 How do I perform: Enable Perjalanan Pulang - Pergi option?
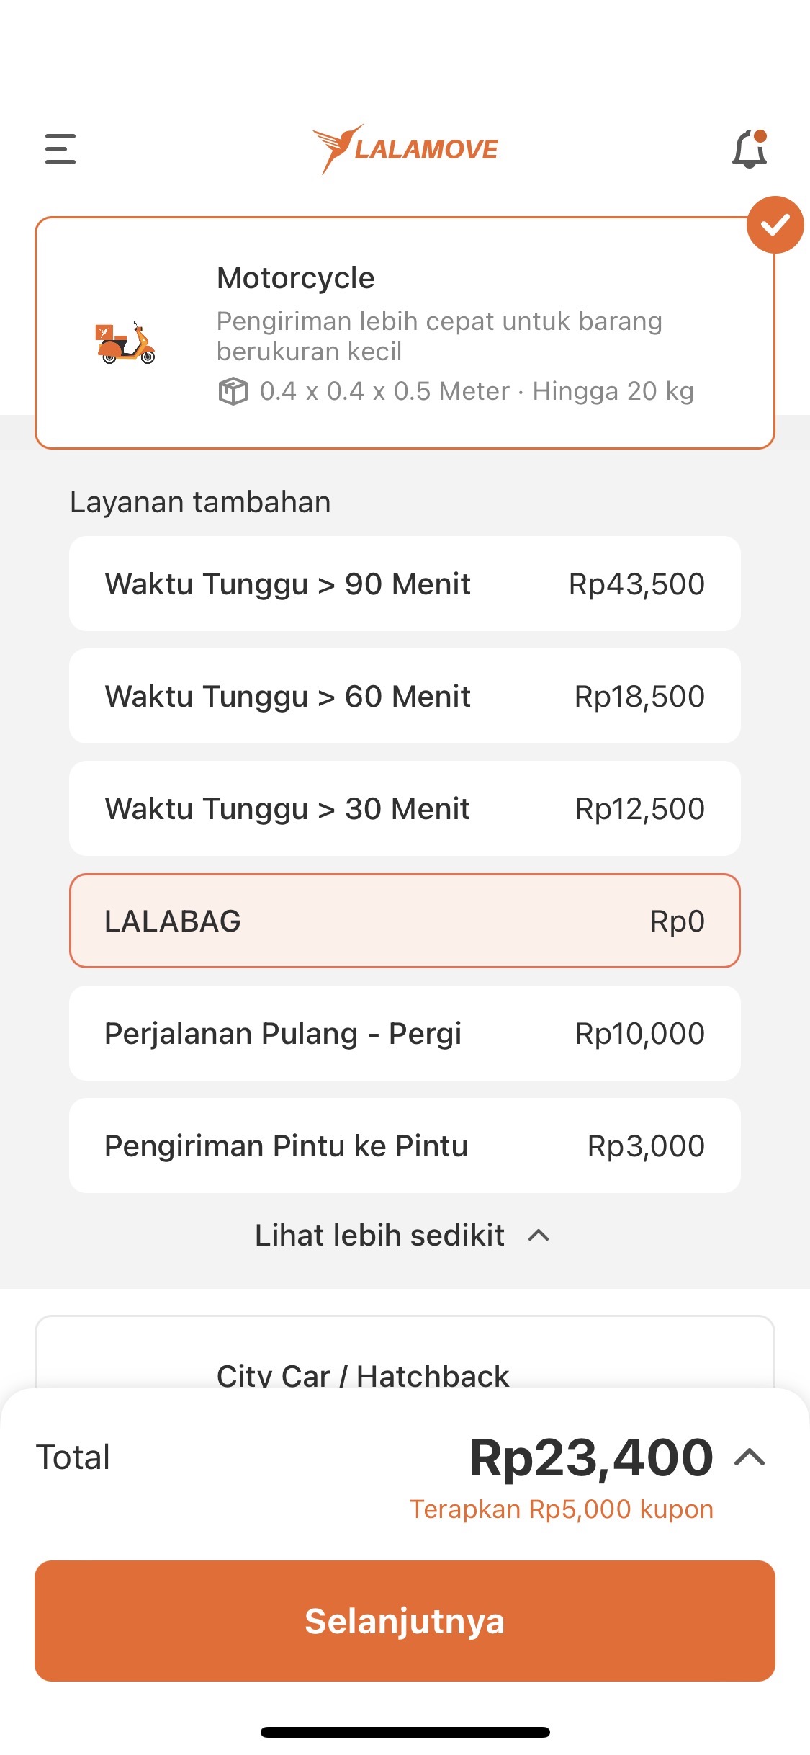pyautogui.click(x=405, y=1033)
